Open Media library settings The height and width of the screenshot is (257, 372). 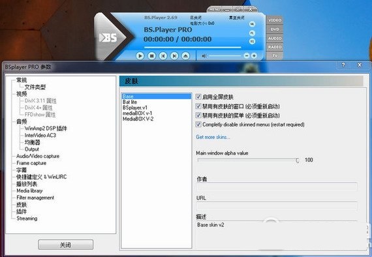29,190
